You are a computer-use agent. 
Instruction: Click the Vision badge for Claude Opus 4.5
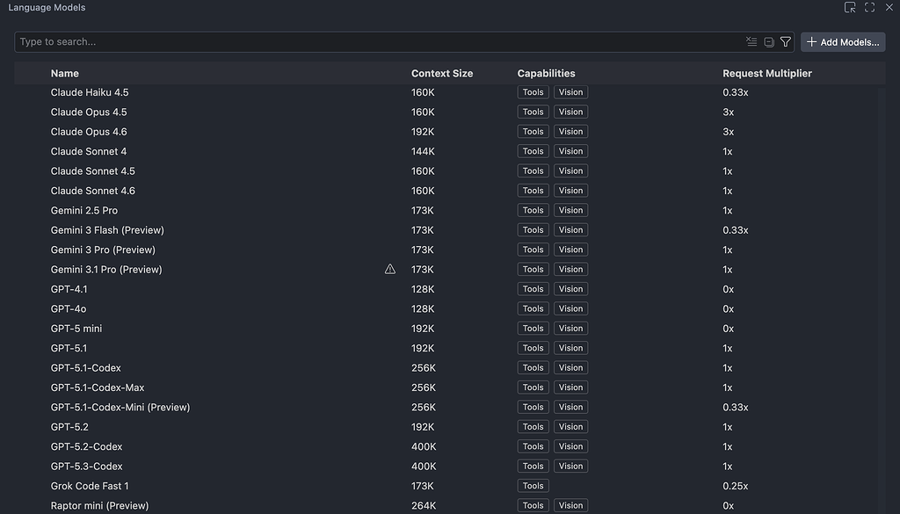[570, 112]
